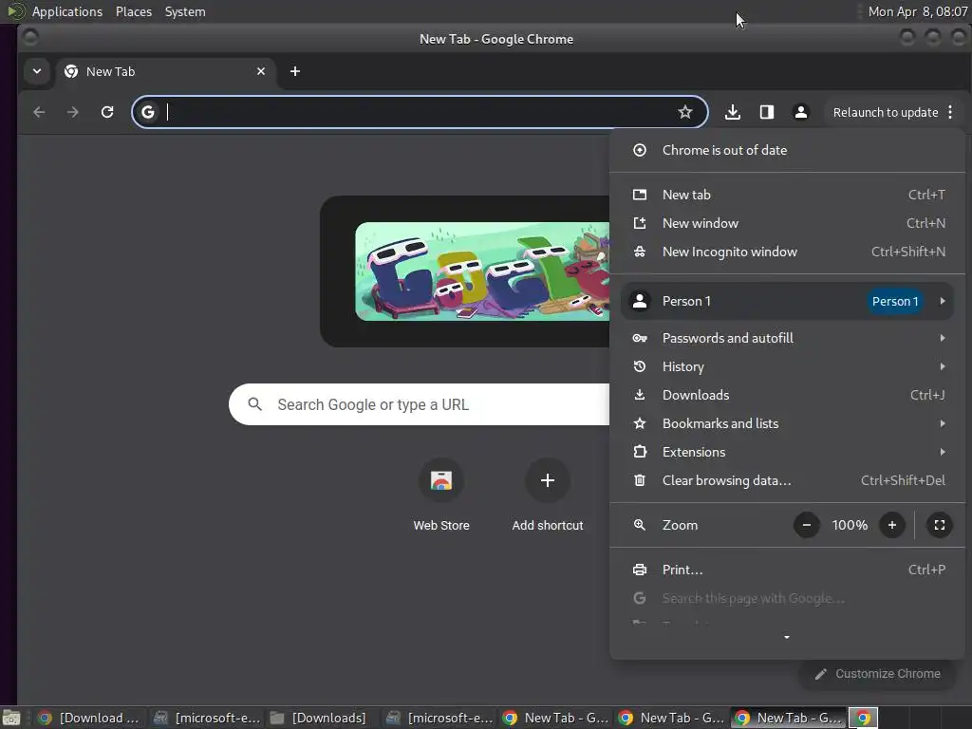Screen dimensions: 972x729
Task: Open Downloads from the menu
Action: pos(787,395)
